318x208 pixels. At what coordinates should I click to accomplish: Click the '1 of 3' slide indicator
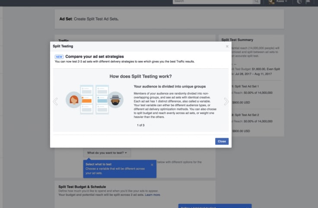[x=140, y=125]
